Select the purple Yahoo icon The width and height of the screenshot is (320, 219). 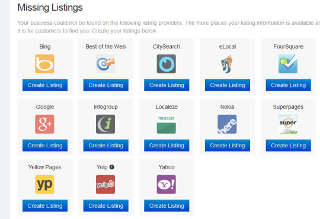(x=167, y=184)
